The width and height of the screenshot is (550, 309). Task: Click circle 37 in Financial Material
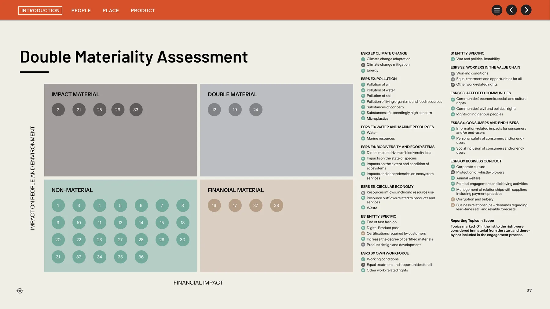tap(256, 205)
